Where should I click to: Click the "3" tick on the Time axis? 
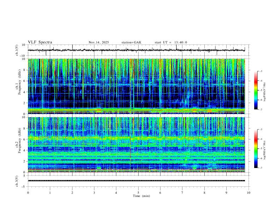pos(94,193)
